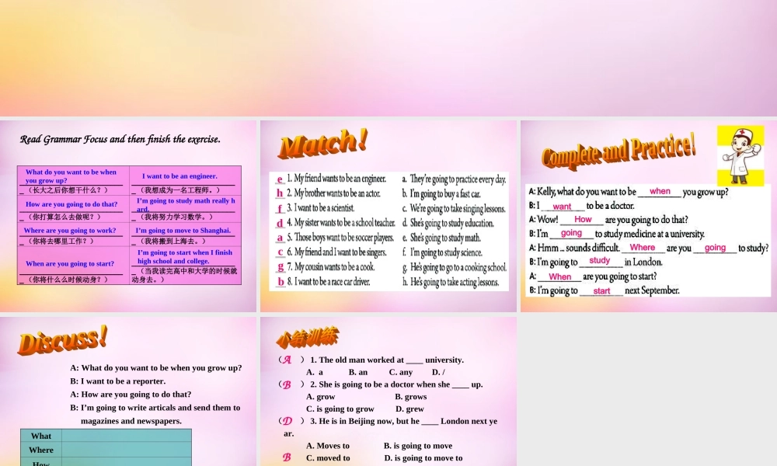Open the Grammar Focus slide thumbnail
Image resolution: width=777 pixels, height=466 pixels.
pos(128,215)
